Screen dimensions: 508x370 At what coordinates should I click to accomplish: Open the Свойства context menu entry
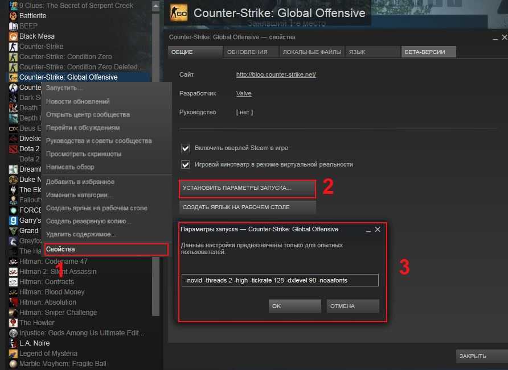(106, 250)
